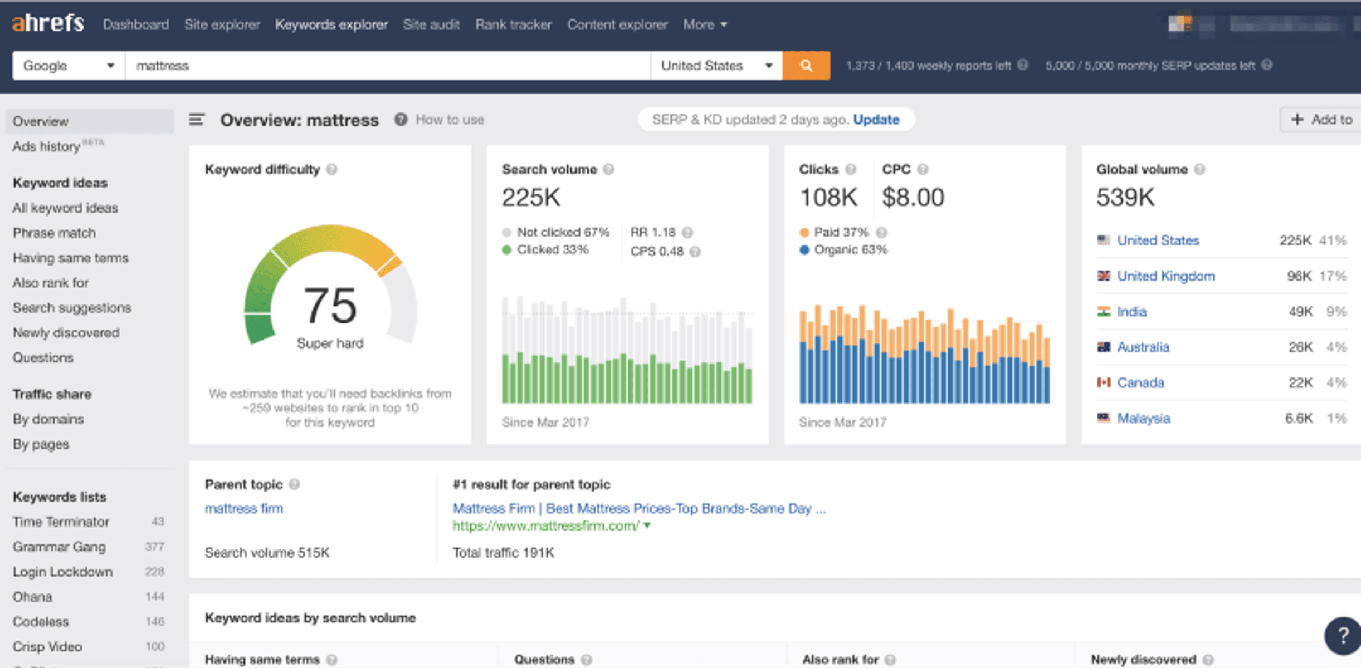Open Global volume info icon
1361x668 pixels.
(1200, 169)
